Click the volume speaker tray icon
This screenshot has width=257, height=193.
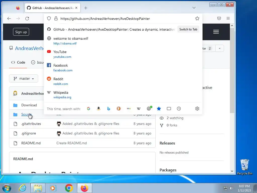(231, 188)
